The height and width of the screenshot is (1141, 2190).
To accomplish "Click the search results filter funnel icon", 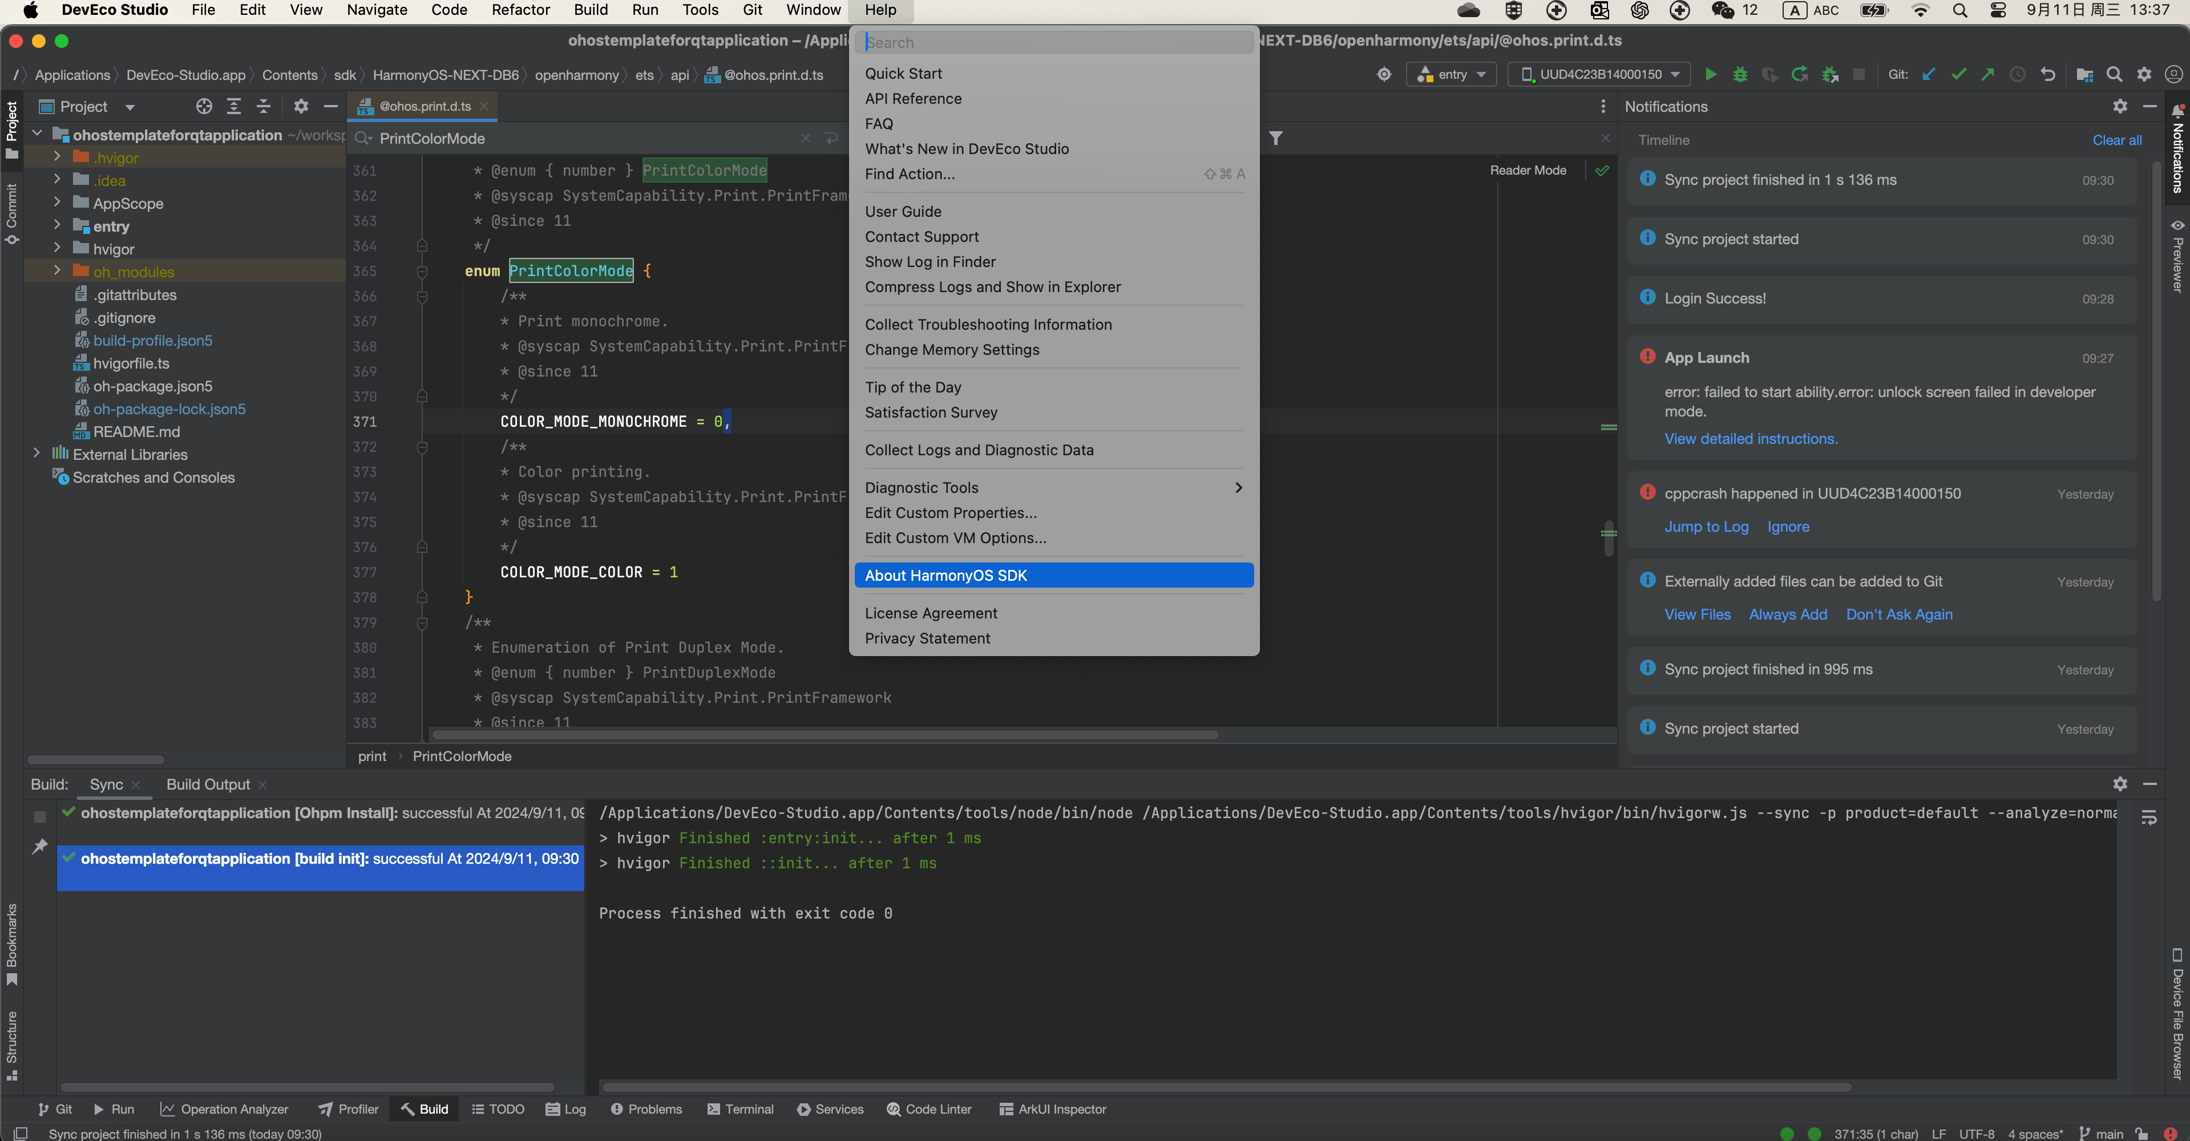I will pyautogui.click(x=1276, y=139).
